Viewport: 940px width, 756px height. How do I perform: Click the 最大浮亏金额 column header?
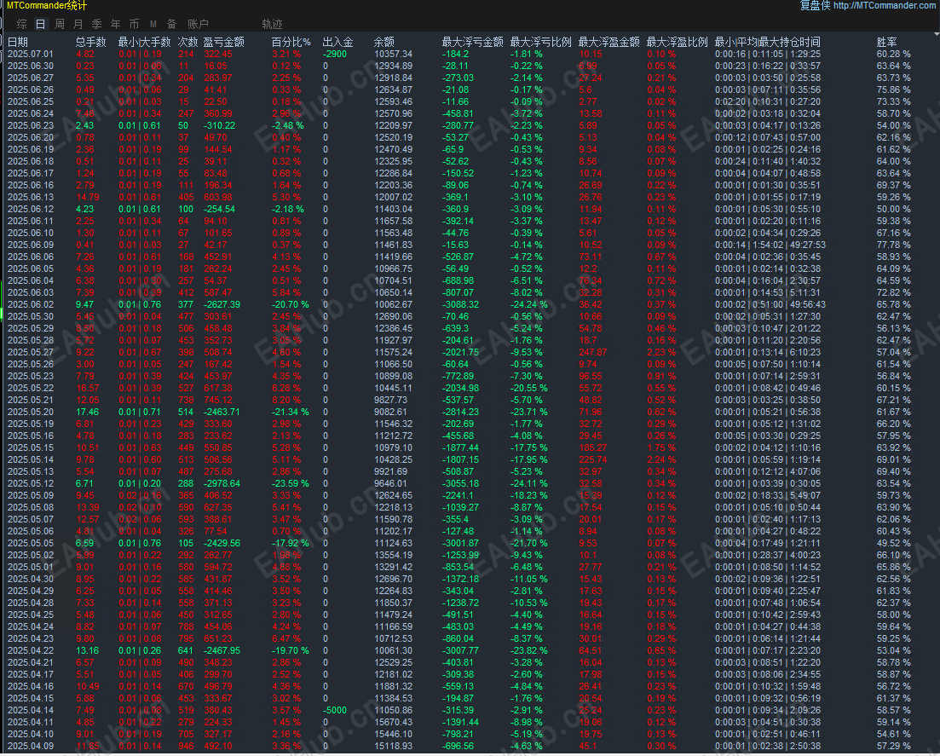(x=472, y=42)
